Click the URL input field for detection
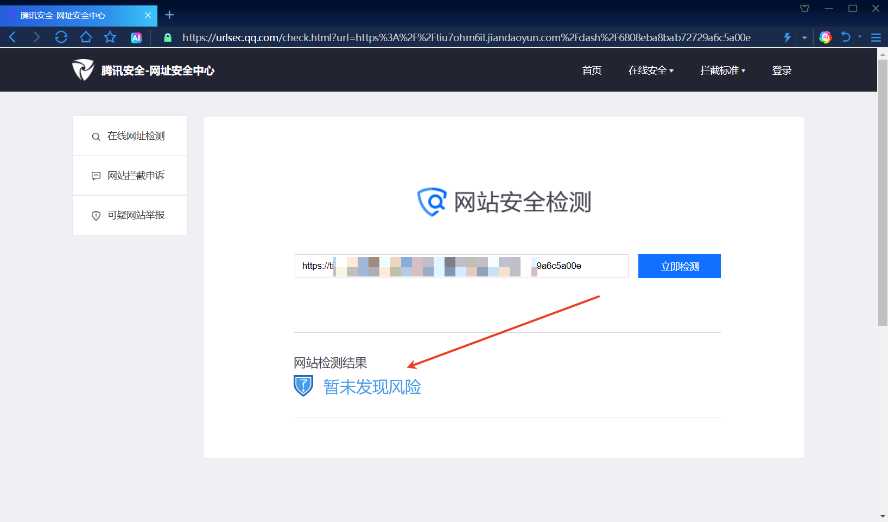888x522 pixels. tap(461, 266)
